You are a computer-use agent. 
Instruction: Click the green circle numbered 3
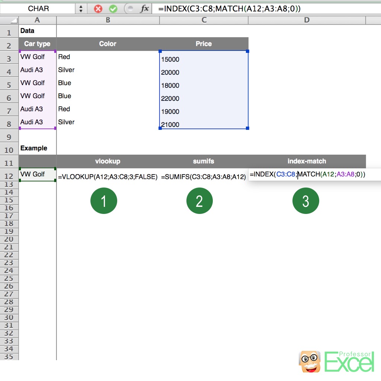click(306, 201)
